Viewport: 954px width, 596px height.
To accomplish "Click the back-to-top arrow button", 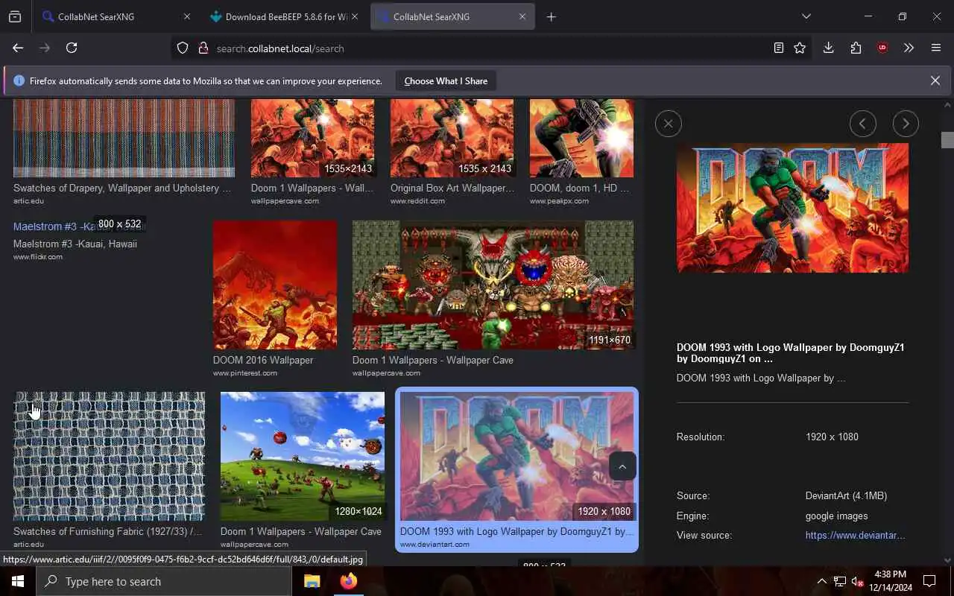I will pos(622,466).
